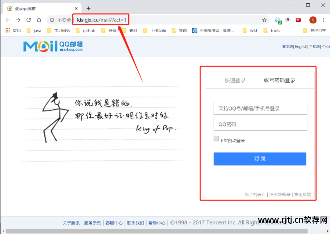Click the back navigation arrow icon
Image resolution: width=330 pixels, height=234 pixels.
pos(7,20)
